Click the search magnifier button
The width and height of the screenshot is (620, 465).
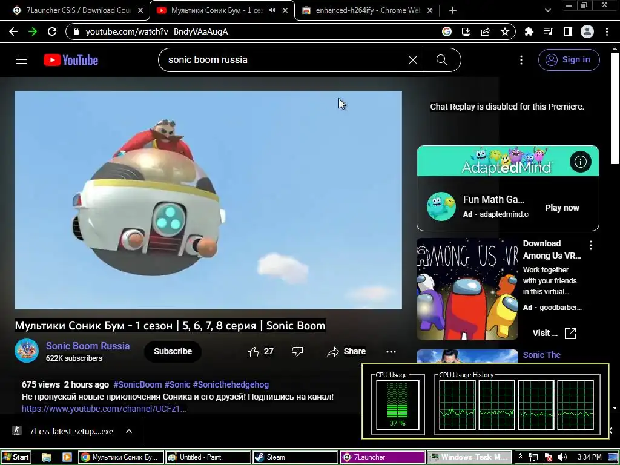point(442,60)
